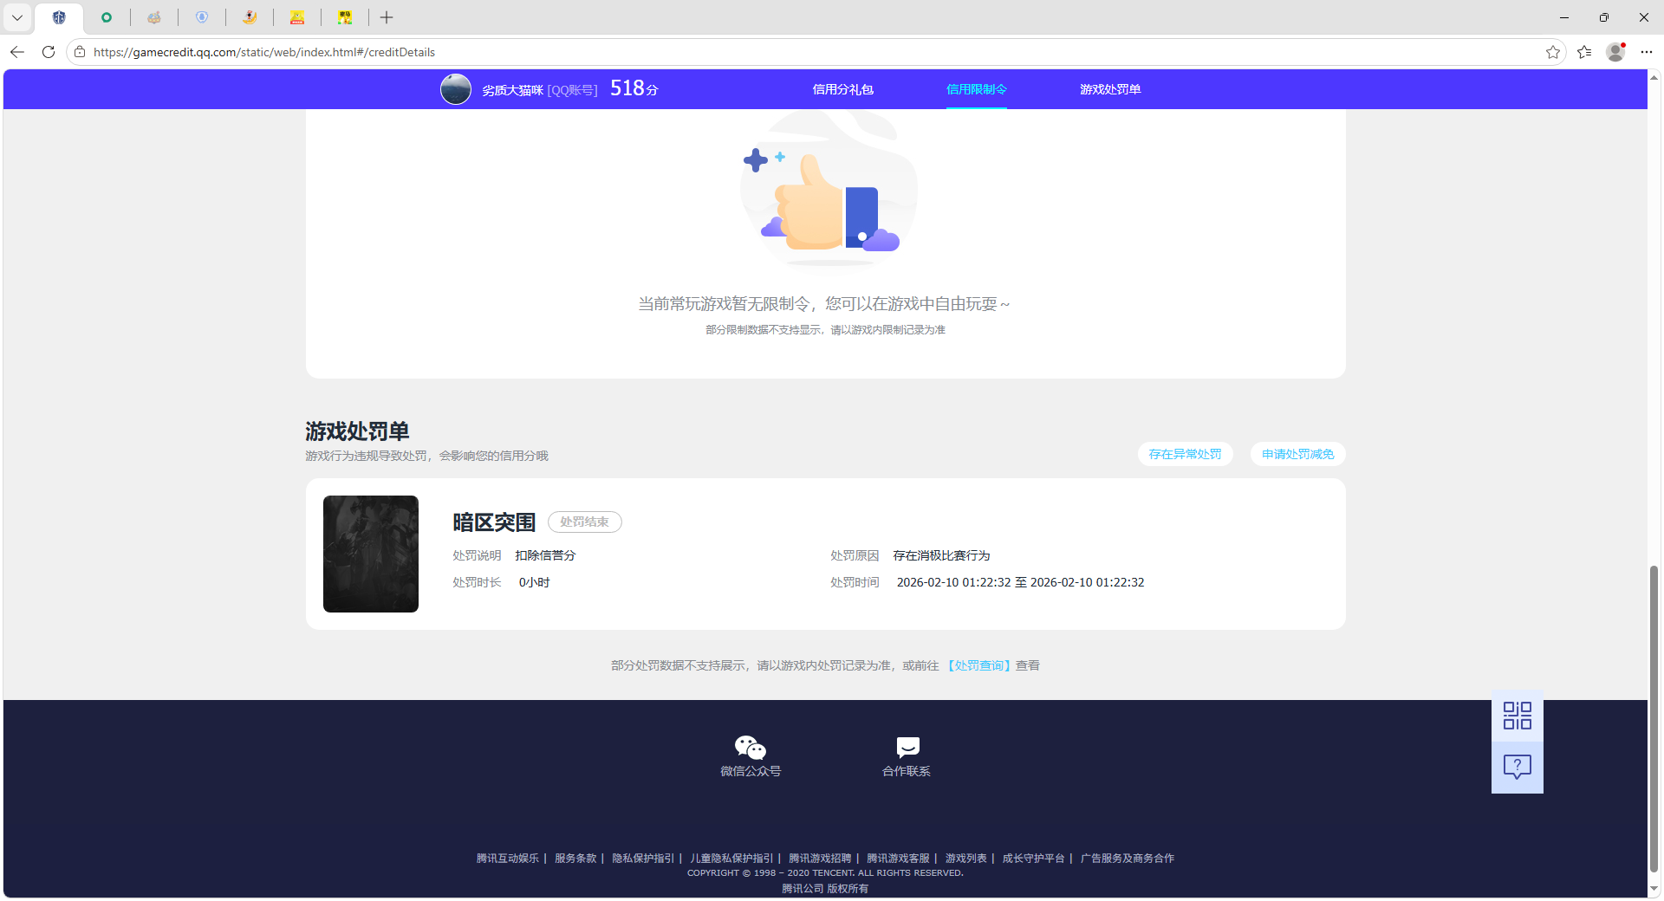Click the 扣除信誉分 penalty description
Screen dimensions: 1664x901
pos(545,555)
